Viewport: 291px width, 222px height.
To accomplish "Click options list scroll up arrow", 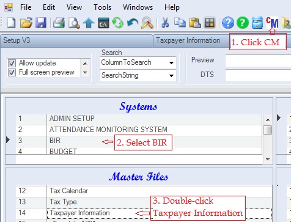I will click(x=85, y=64).
